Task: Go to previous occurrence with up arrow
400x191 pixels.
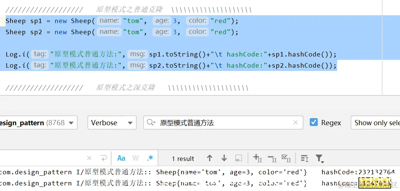Action: tap(209, 158)
